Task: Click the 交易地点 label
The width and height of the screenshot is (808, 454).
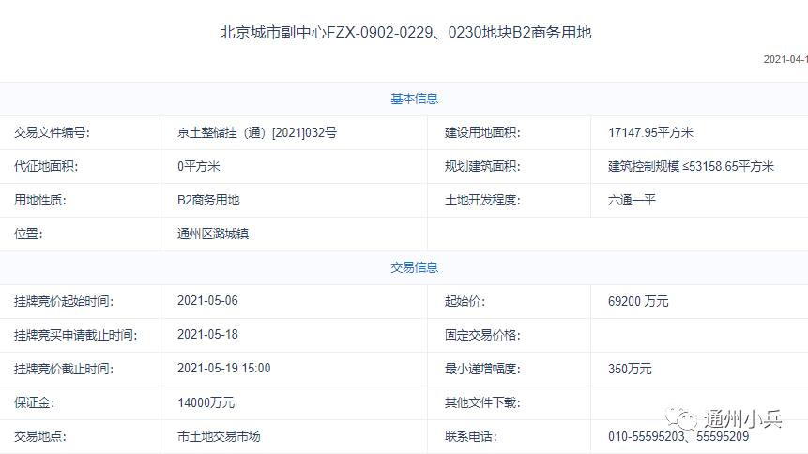Action: click(39, 436)
